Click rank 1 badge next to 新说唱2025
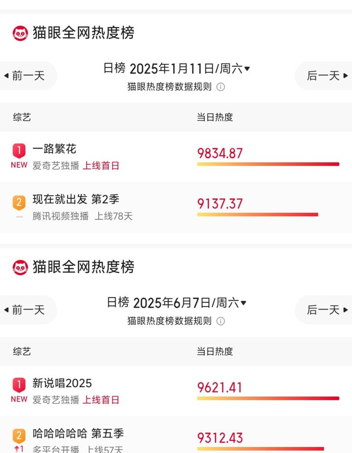Screen dimensions: 352x453 (x=19, y=385)
